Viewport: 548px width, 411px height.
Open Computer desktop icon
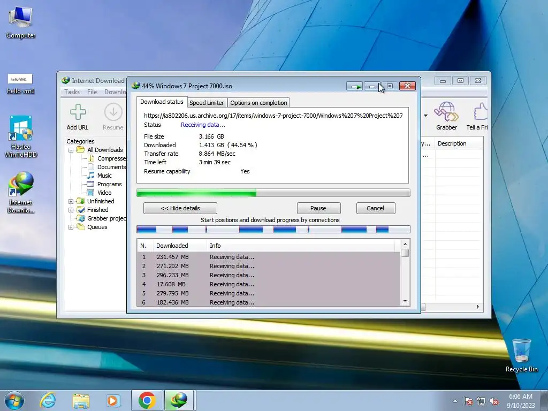tap(21, 22)
